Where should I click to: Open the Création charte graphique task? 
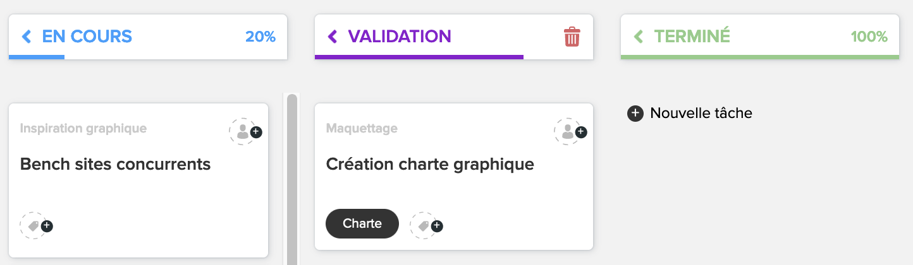(x=430, y=165)
